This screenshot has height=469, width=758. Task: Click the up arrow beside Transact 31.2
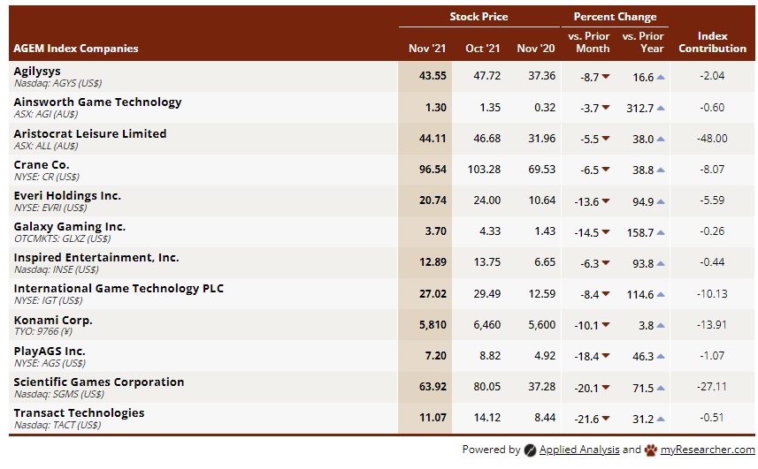point(661,419)
